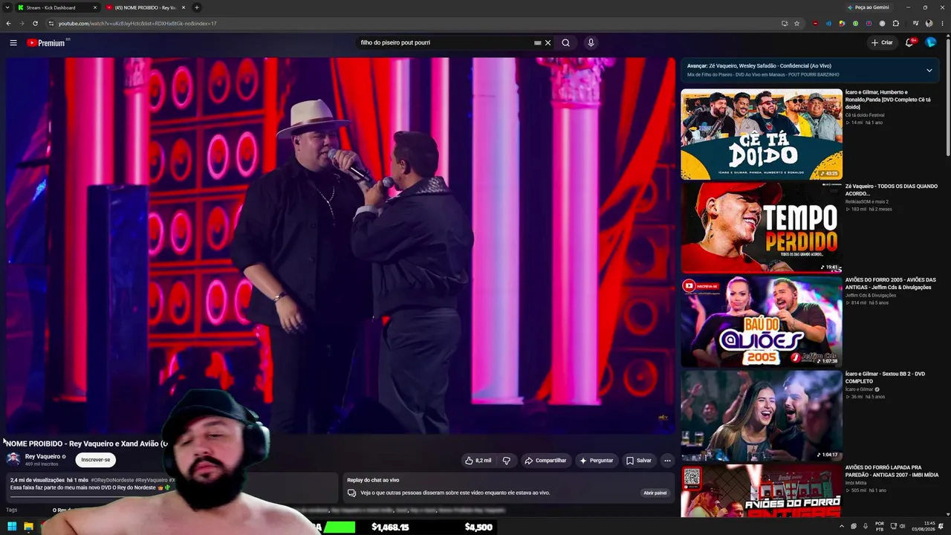Open the green circle extension
This screenshot has height=535, width=951.
pyautogui.click(x=855, y=24)
